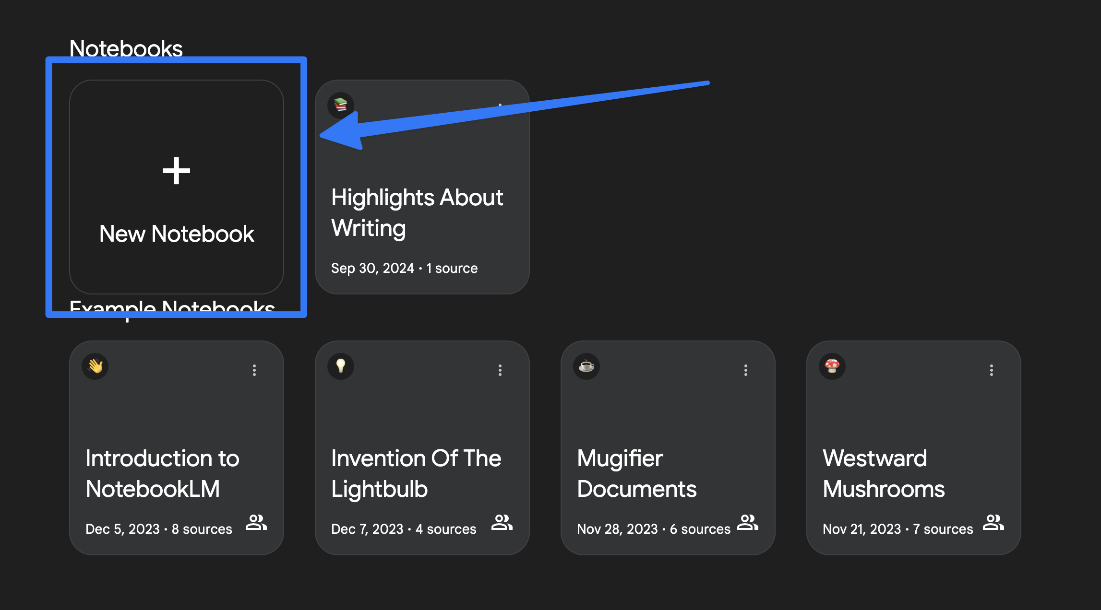Click the shared people icon on Introduction to NotebookLM
Viewport: 1101px width, 610px height.
point(256,522)
